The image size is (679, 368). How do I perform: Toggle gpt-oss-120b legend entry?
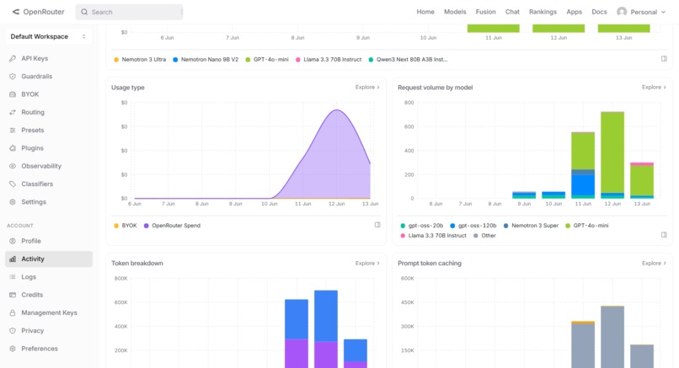tap(473, 226)
